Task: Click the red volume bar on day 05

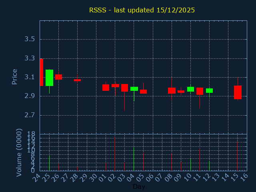Action: [x=143, y=162]
